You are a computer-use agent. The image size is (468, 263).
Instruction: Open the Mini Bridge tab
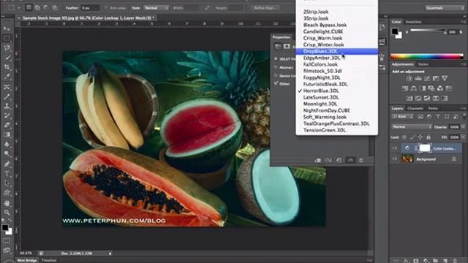[x=27, y=260]
